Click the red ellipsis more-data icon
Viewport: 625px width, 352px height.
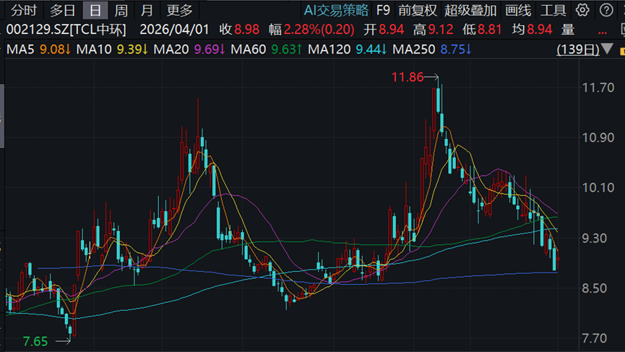[x=603, y=31]
